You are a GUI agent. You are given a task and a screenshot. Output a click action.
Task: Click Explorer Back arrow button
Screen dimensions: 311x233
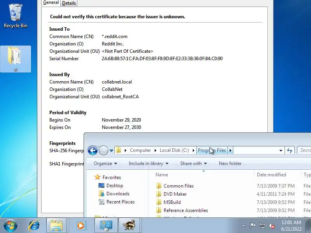click(x=93, y=150)
